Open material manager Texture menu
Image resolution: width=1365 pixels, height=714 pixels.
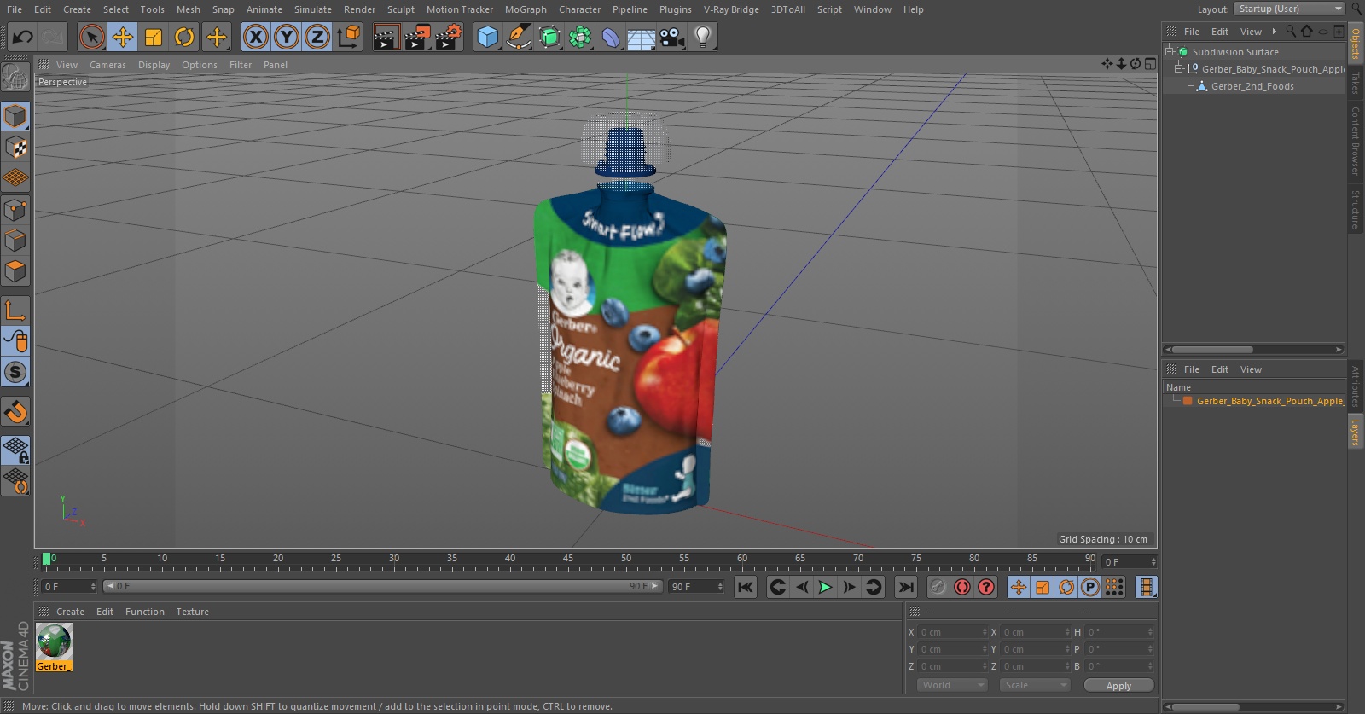pos(192,612)
